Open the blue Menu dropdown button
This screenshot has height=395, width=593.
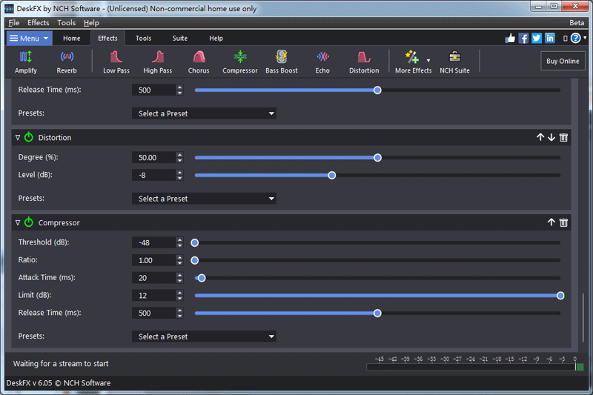(x=29, y=39)
